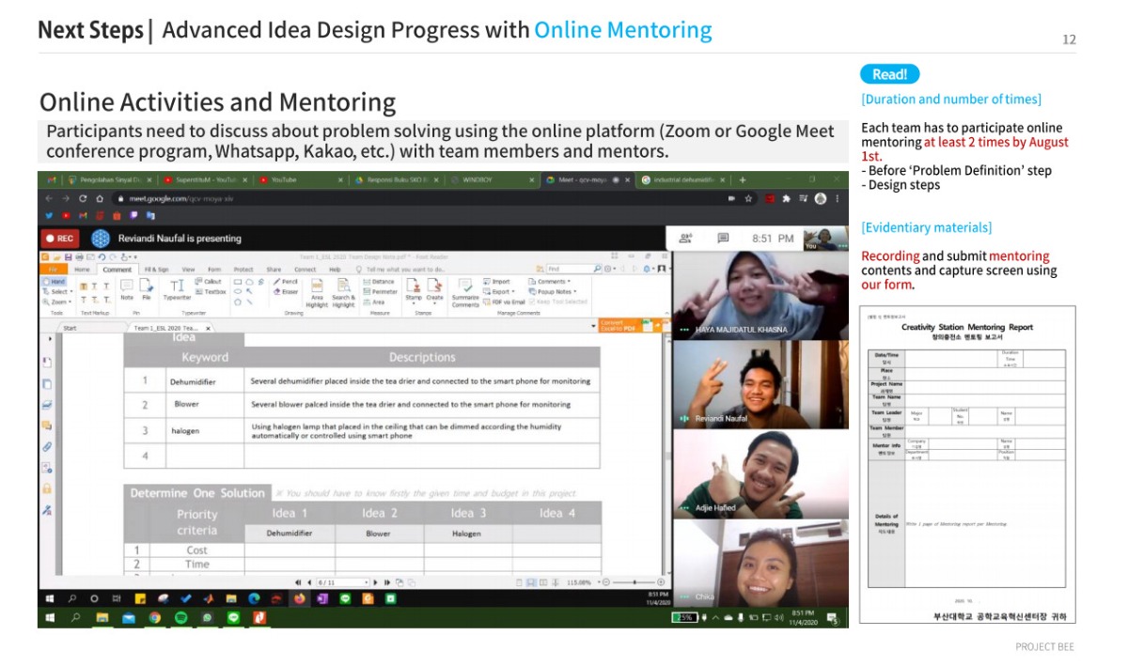Bookmark the page with the star icon

[749, 199]
